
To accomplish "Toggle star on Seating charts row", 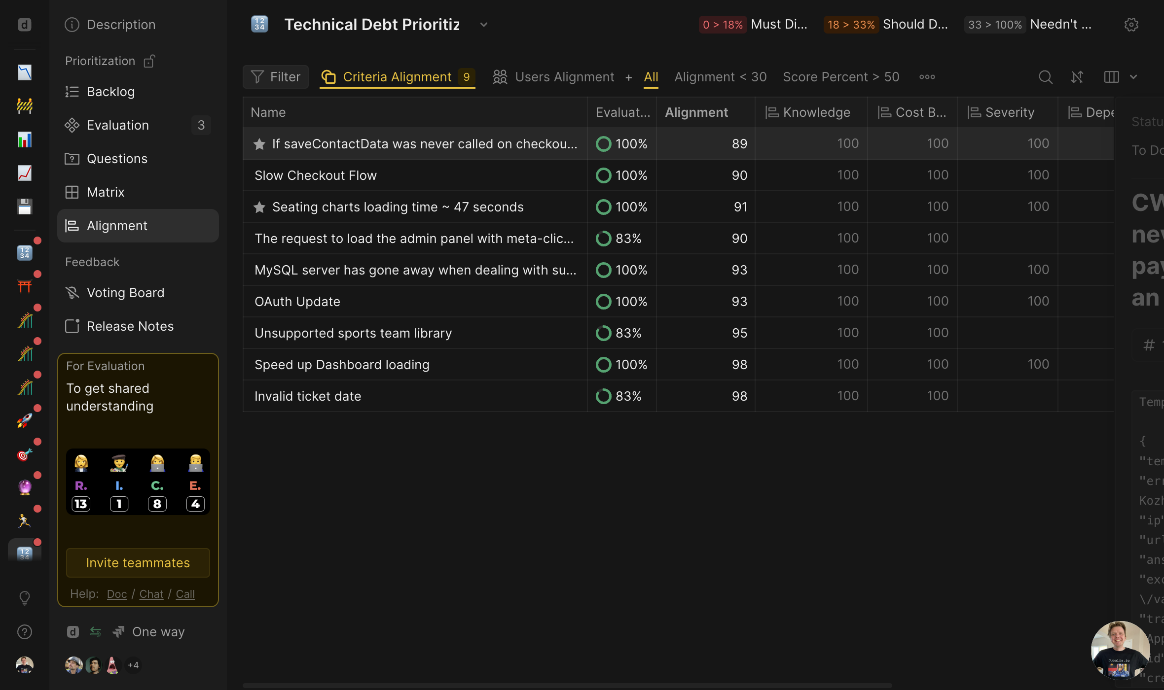I will click(259, 207).
